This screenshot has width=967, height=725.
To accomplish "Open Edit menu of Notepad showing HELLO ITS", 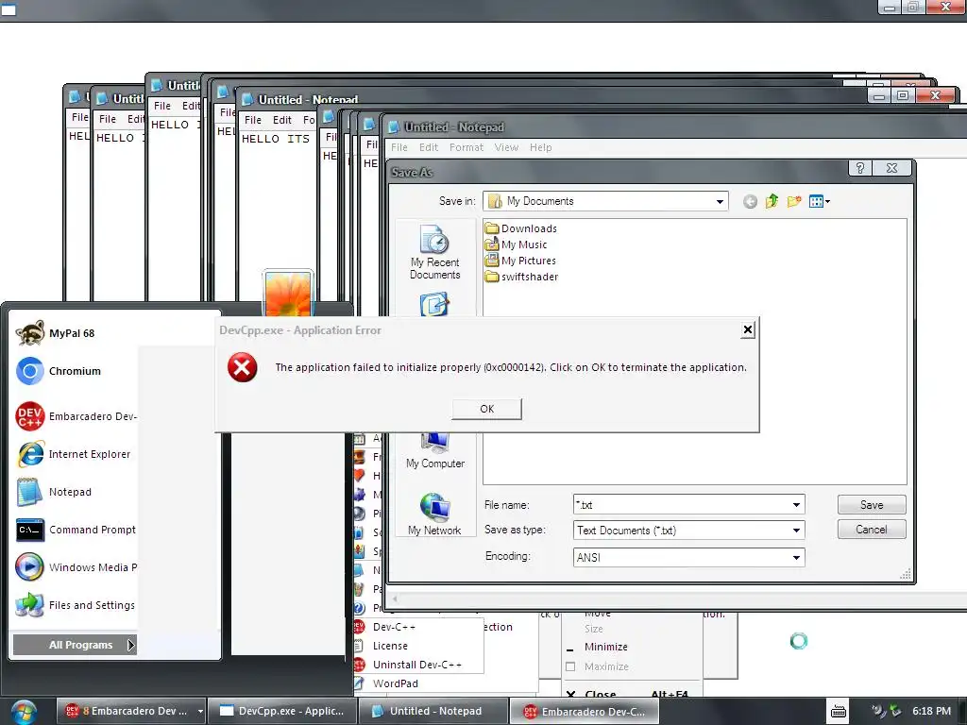I will pyautogui.click(x=281, y=120).
